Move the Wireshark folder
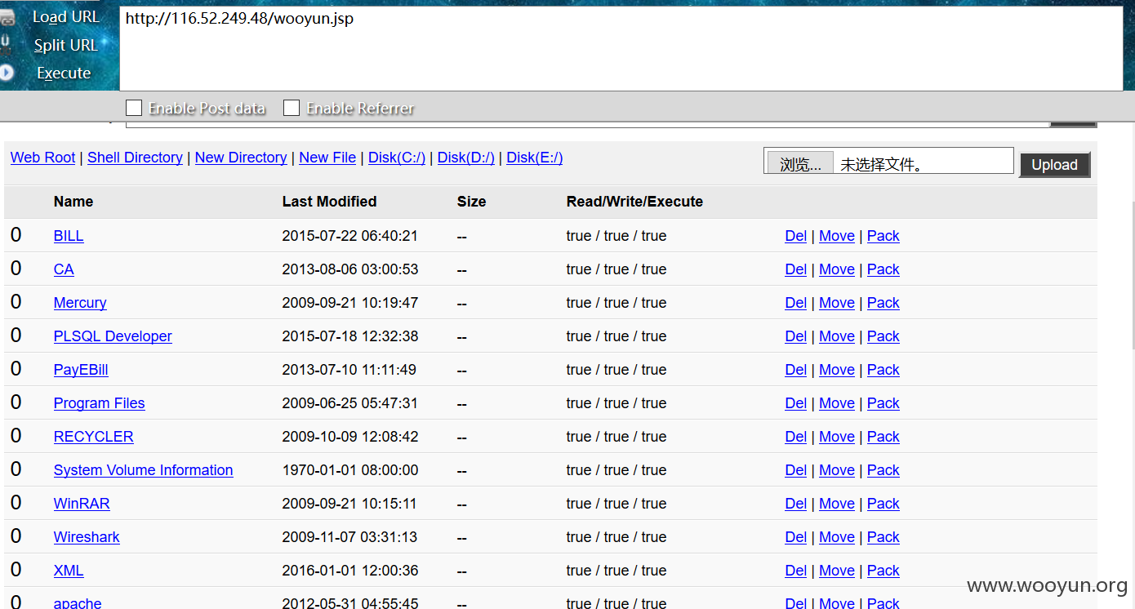Image resolution: width=1135 pixels, height=609 pixels. coord(837,537)
